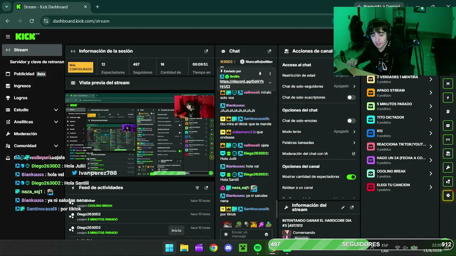Open the wrench stream info widget button
This screenshot has width=456, height=256.
448,167
